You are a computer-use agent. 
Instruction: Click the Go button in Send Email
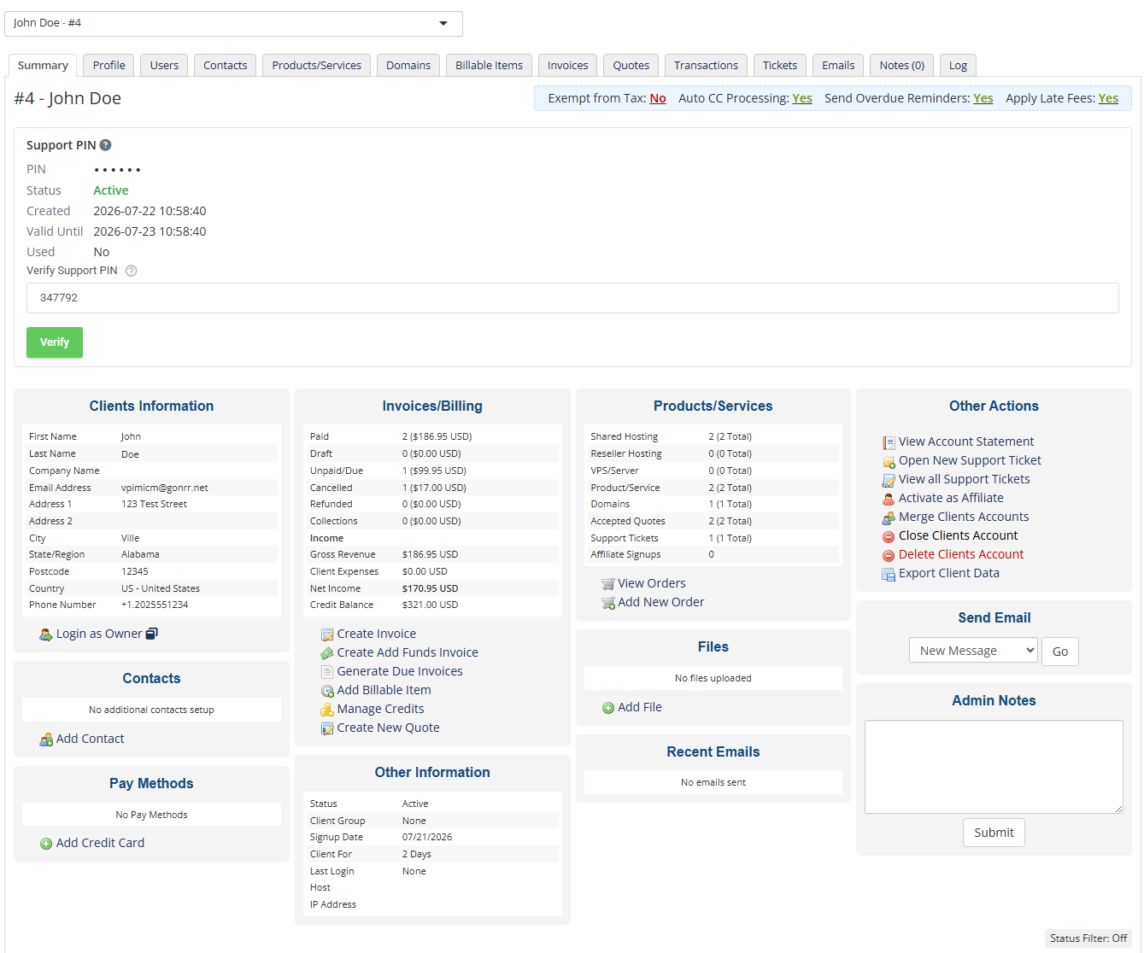pyautogui.click(x=1060, y=652)
